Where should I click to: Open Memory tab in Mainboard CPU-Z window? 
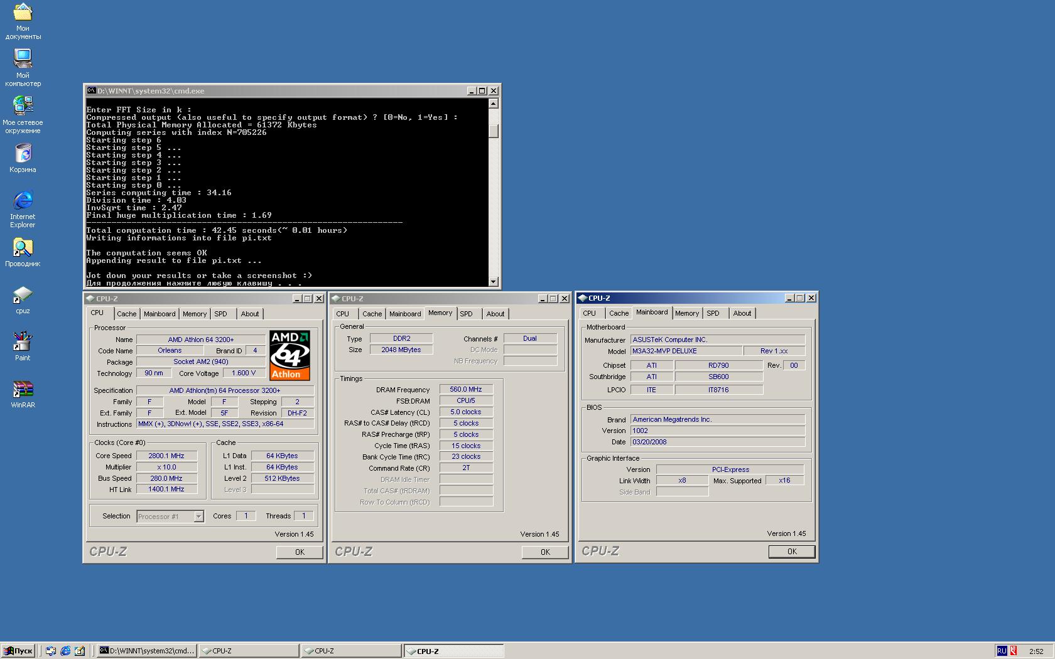pyautogui.click(x=687, y=313)
